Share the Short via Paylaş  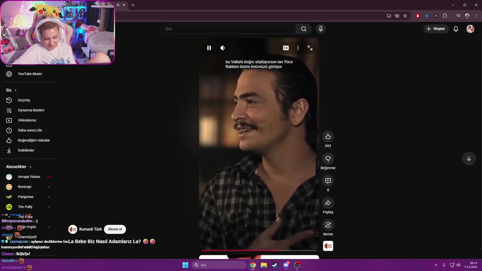click(x=328, y=203)
